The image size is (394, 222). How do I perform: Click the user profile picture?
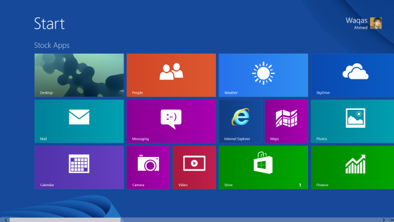tap(376, 23)
